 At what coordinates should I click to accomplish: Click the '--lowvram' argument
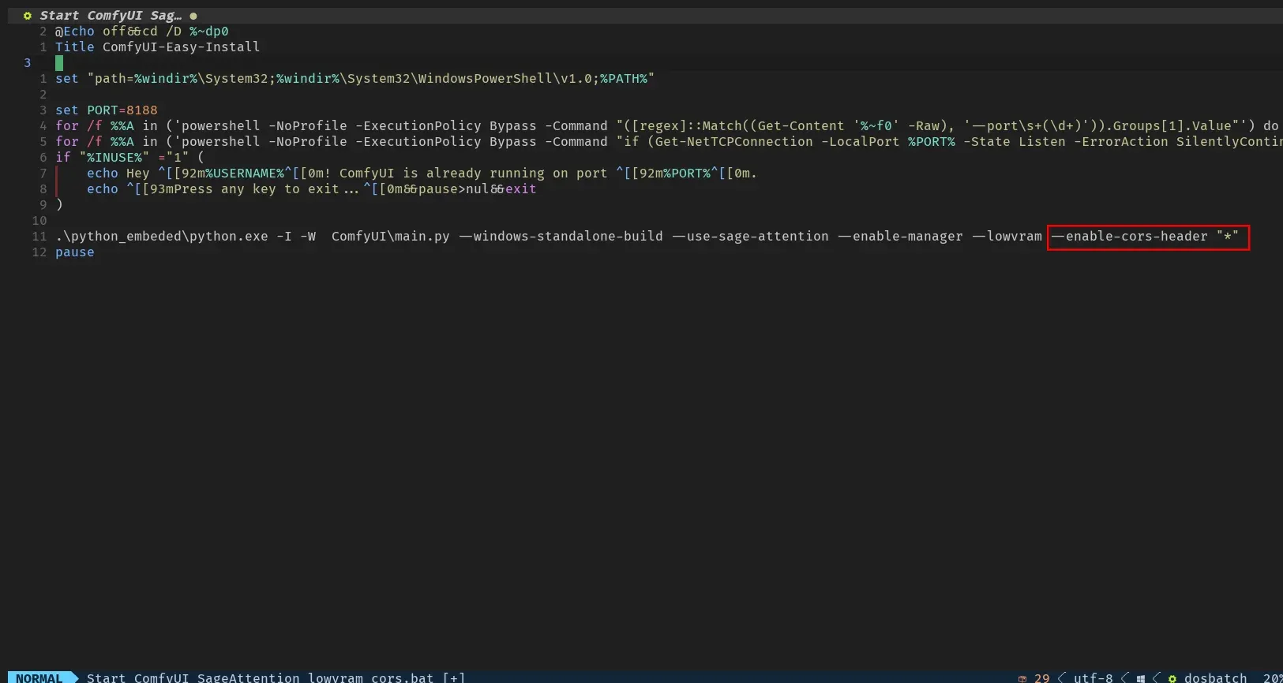pos(1007,237)
